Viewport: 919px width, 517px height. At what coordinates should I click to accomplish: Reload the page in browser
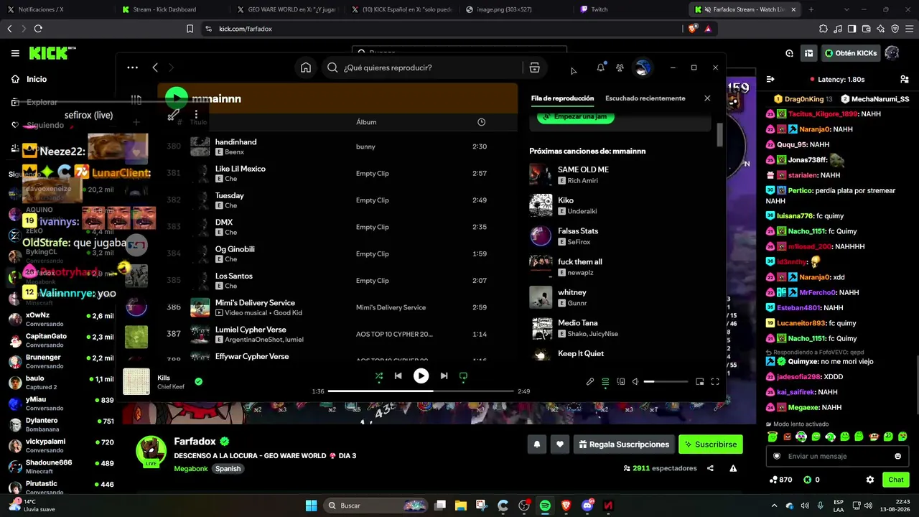(x=38, y=29)
